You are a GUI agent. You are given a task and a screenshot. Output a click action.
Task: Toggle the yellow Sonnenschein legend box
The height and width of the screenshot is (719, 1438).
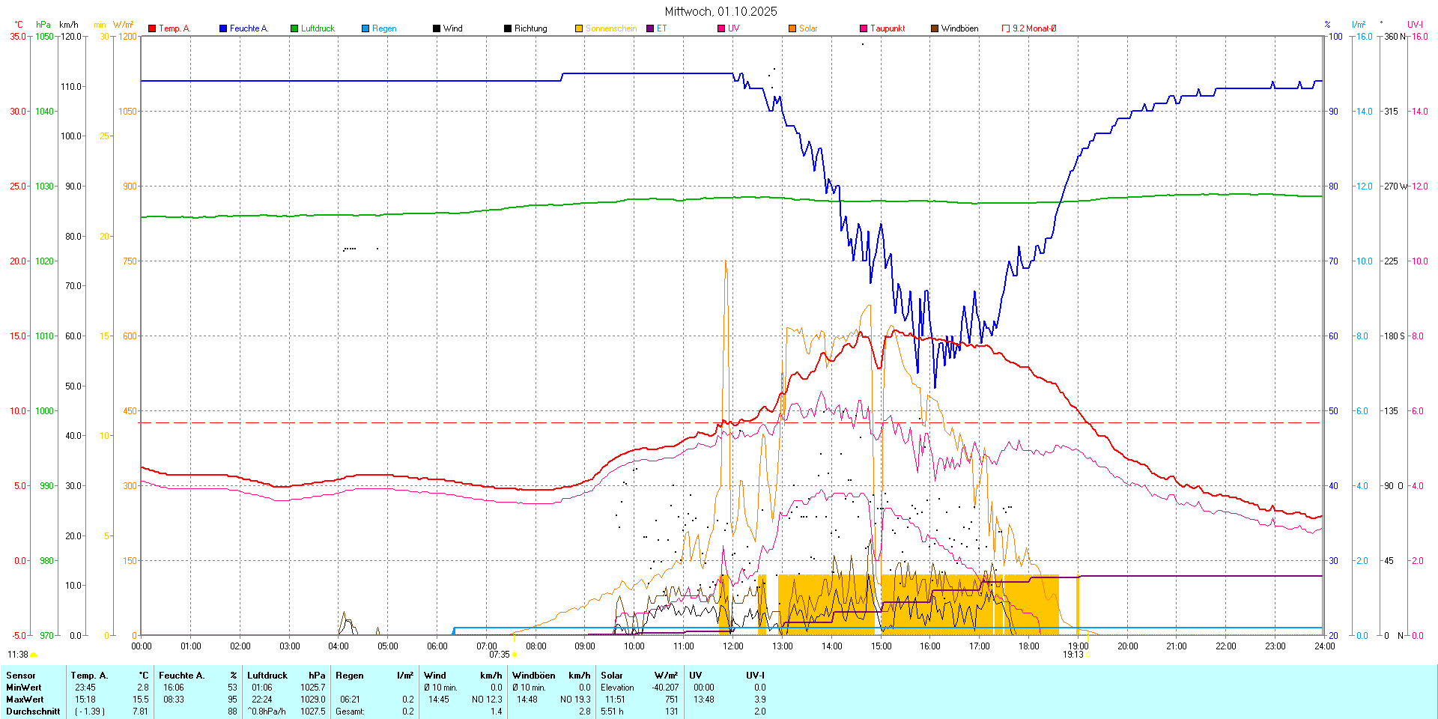pyautogui.click(x=579, y=28)
